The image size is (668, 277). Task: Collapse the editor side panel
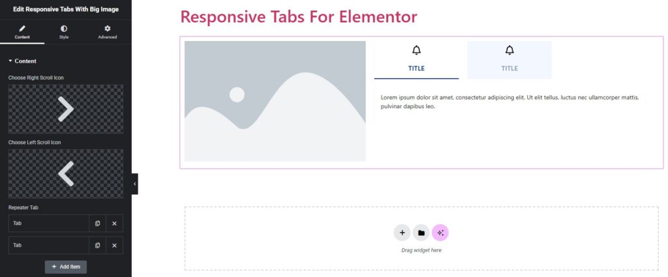[x=134, y=184]
